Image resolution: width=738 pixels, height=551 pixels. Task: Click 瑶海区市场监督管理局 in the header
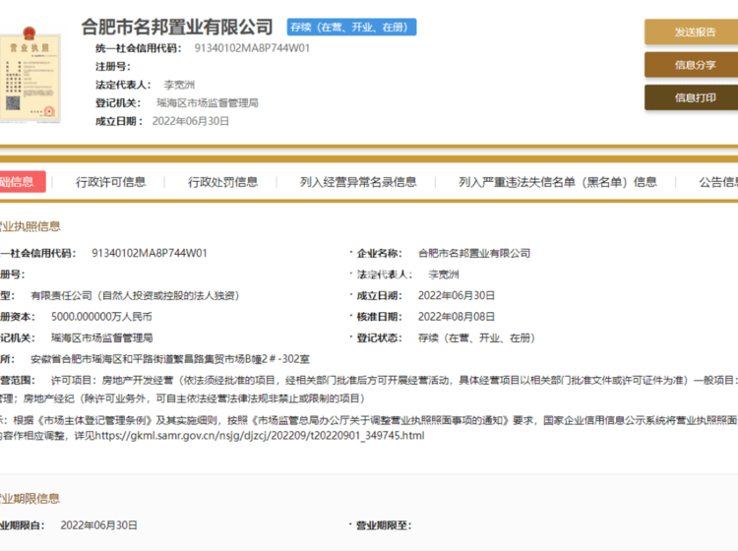[x=208, y=102]
